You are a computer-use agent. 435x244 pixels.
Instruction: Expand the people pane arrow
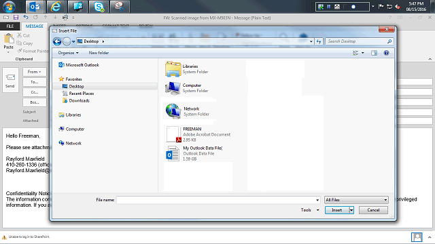(430, 237)
